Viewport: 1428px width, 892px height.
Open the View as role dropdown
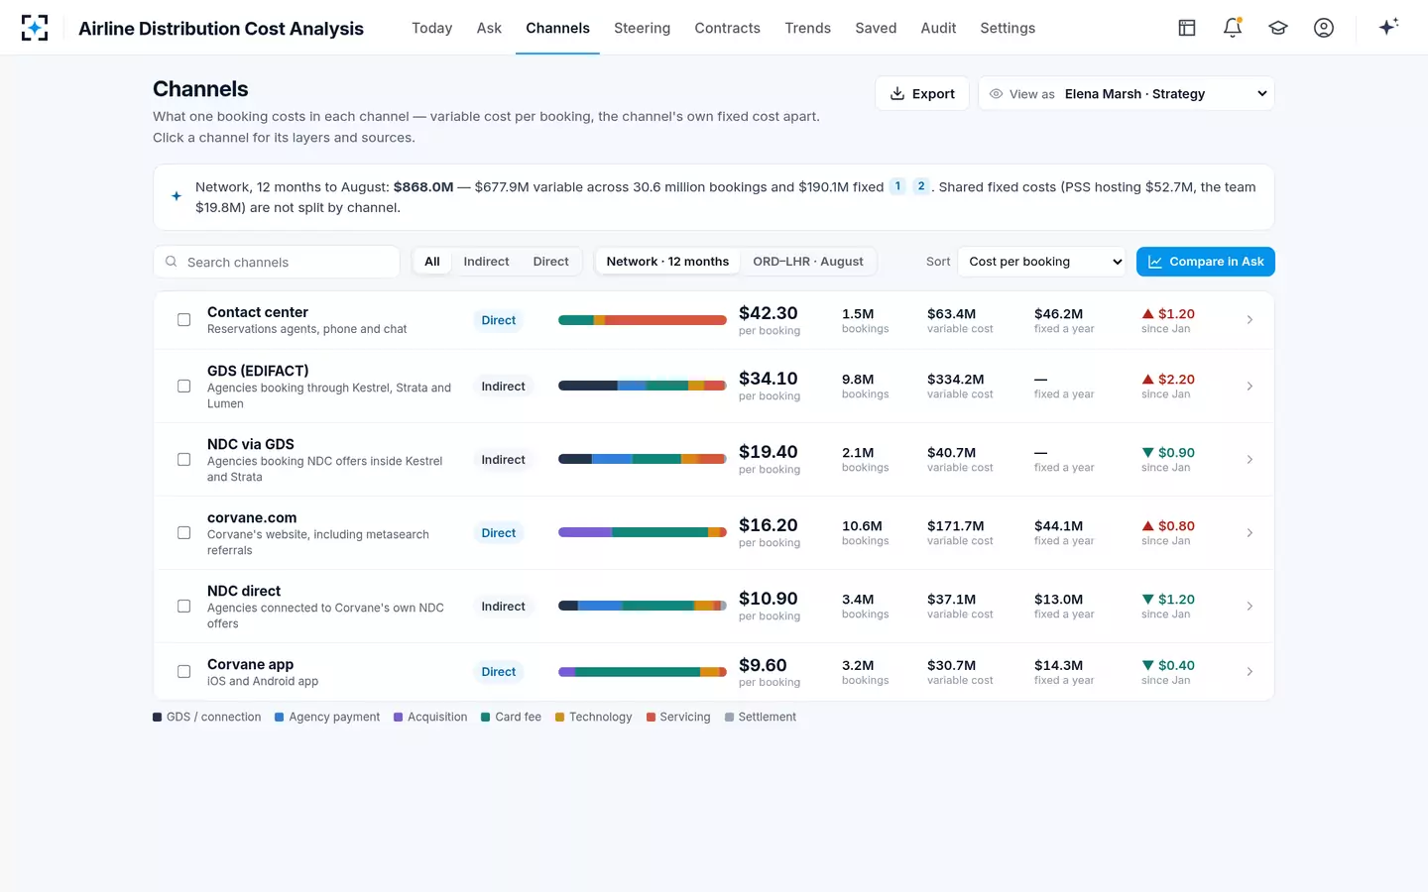coord(1127,94)
